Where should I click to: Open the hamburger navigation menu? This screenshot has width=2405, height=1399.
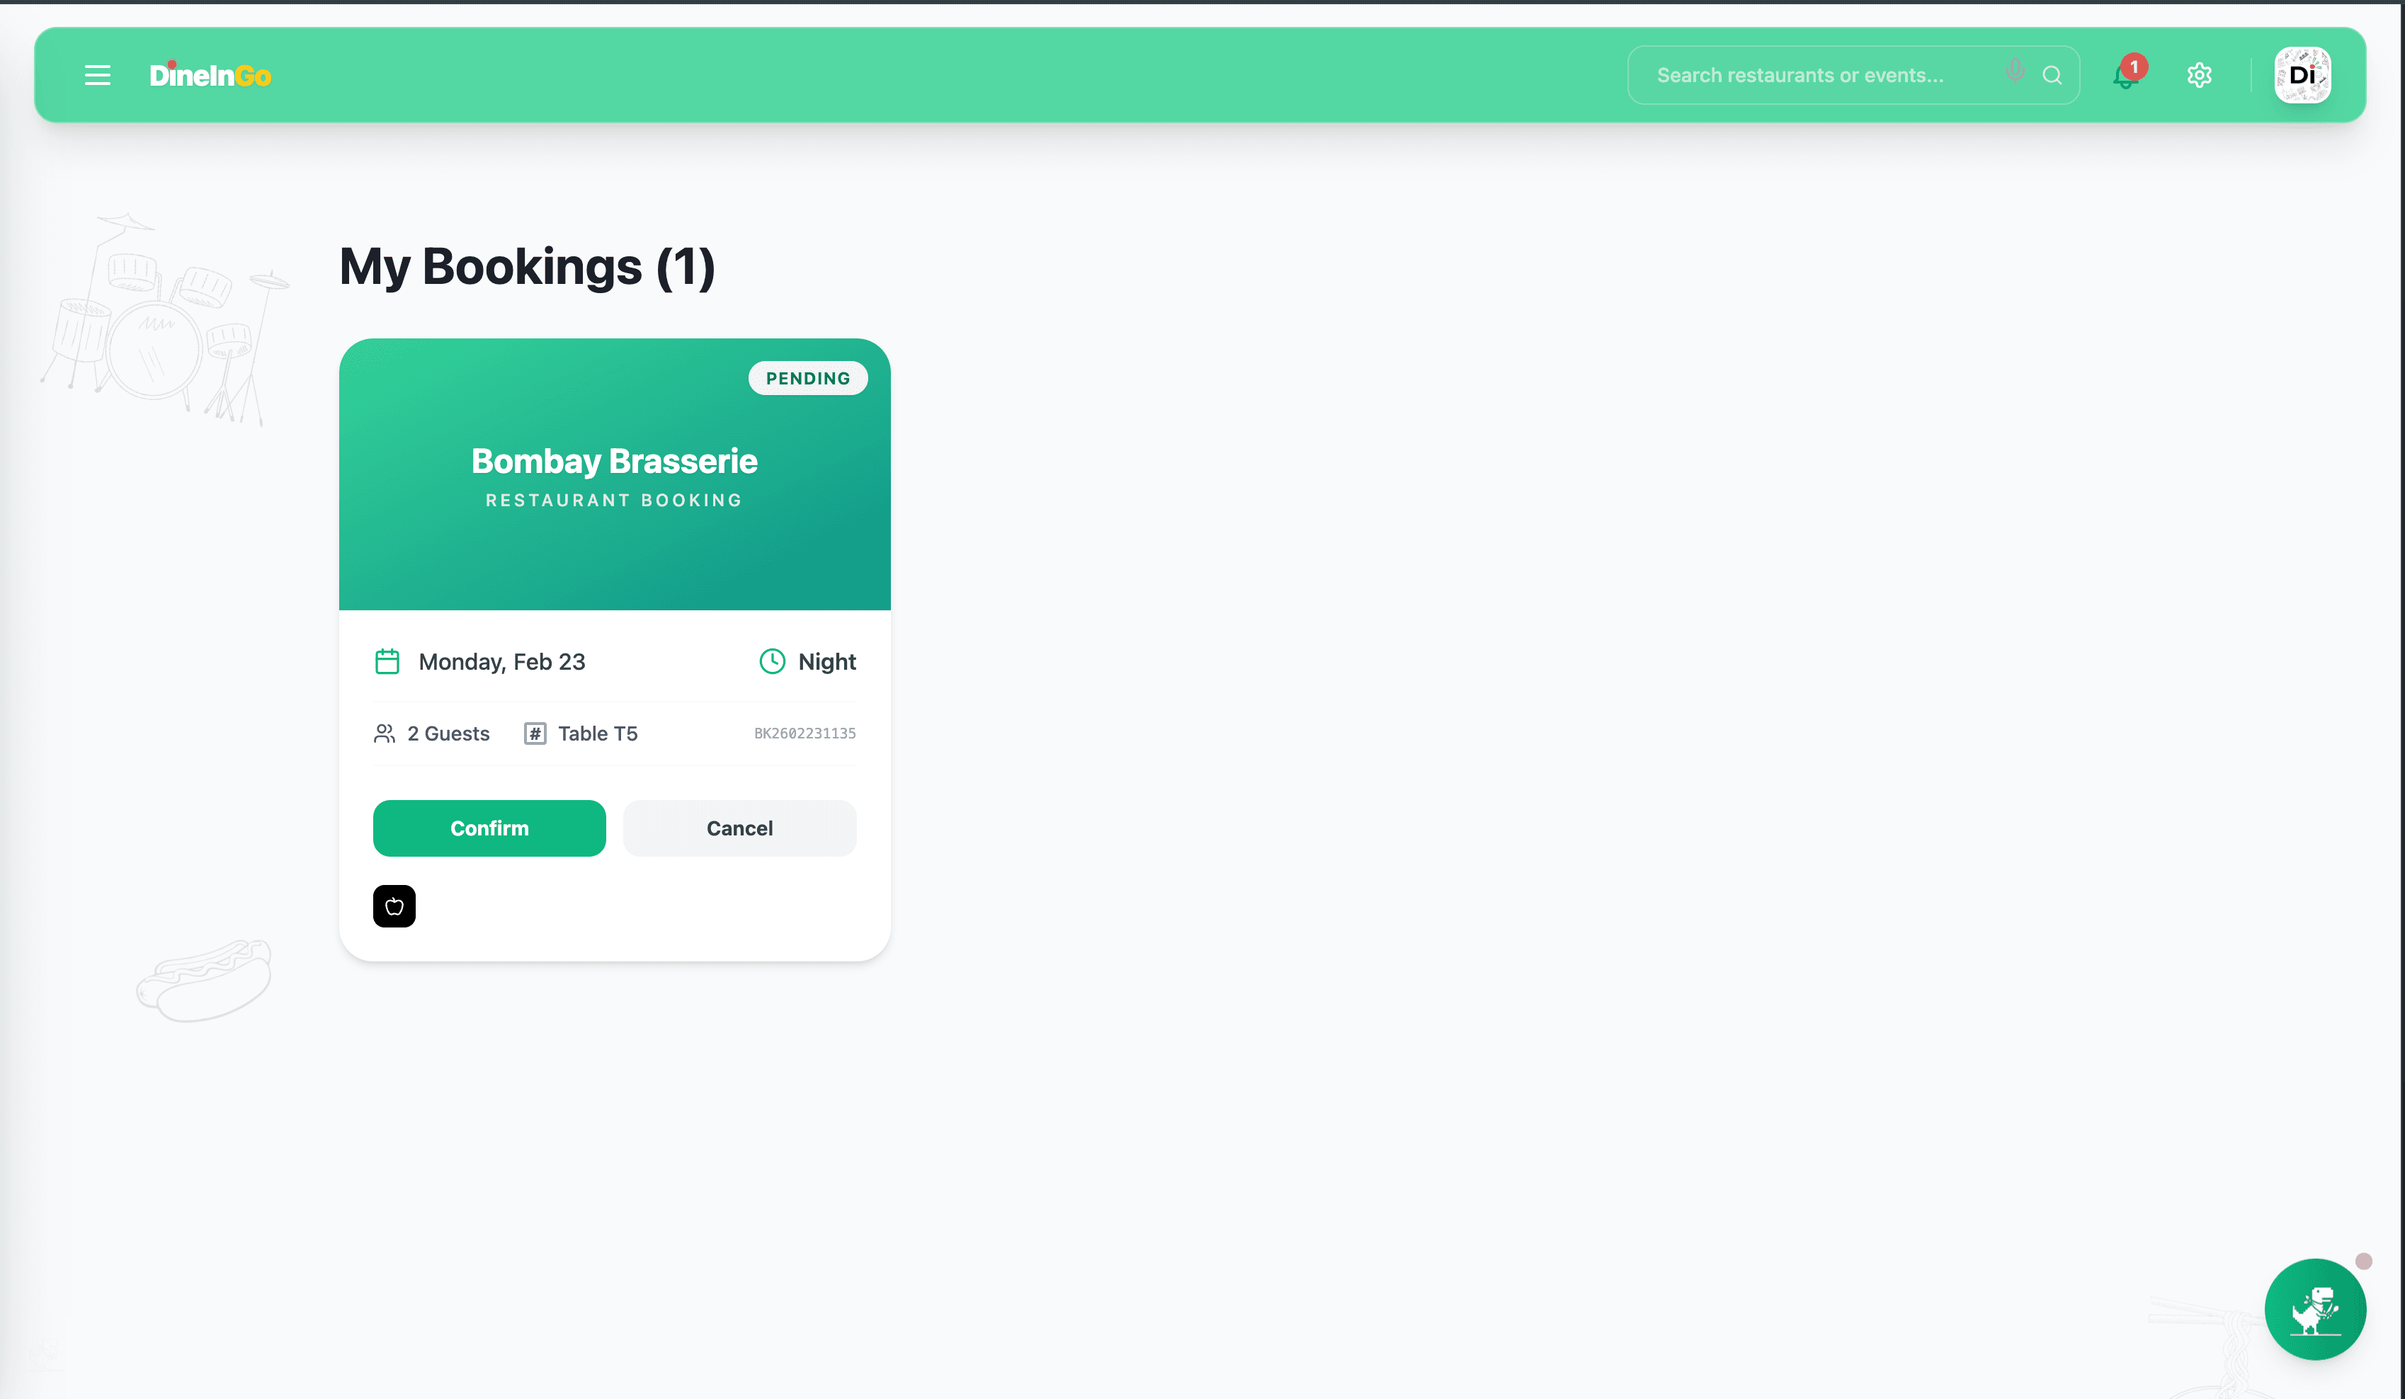(x=97, y=75)
